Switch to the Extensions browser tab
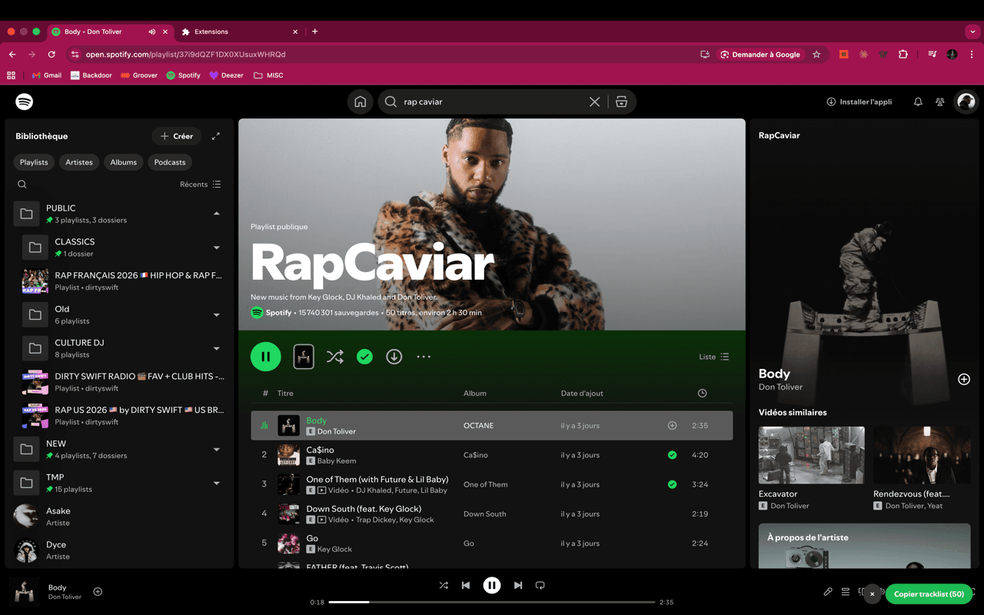The image size is (984, 615). (x=240, y=32)
